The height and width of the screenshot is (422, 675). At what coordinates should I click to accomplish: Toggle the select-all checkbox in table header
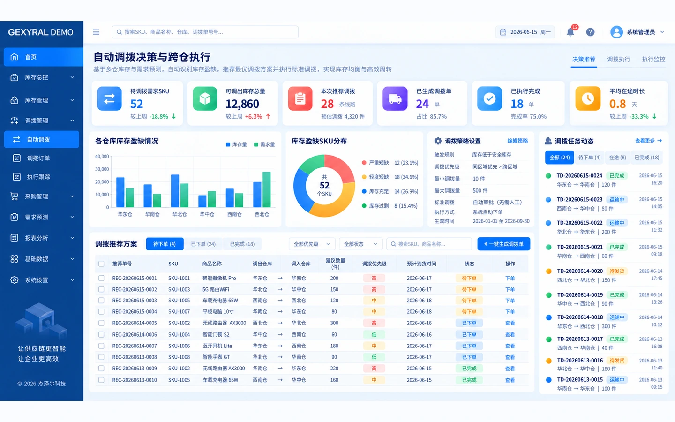click(x=101, y=264)
